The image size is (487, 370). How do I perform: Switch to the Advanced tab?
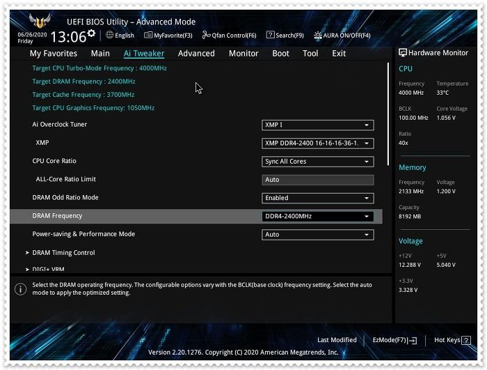[196, 54]
